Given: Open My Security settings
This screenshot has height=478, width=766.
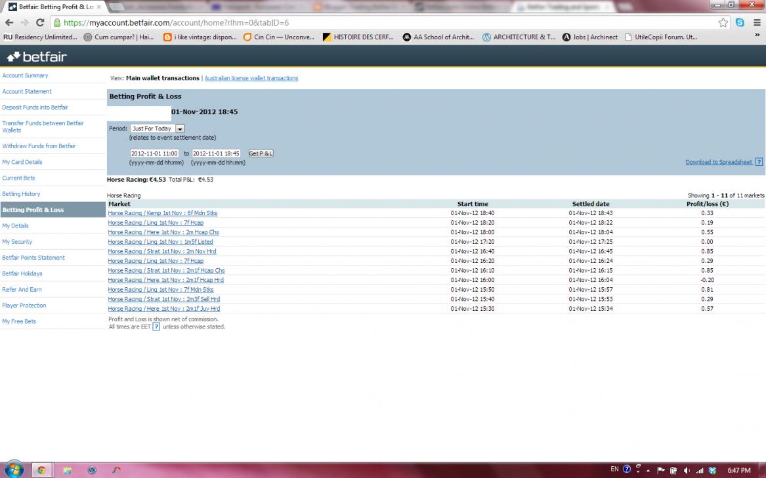Looking at the screenshot, I should (17, 242).
